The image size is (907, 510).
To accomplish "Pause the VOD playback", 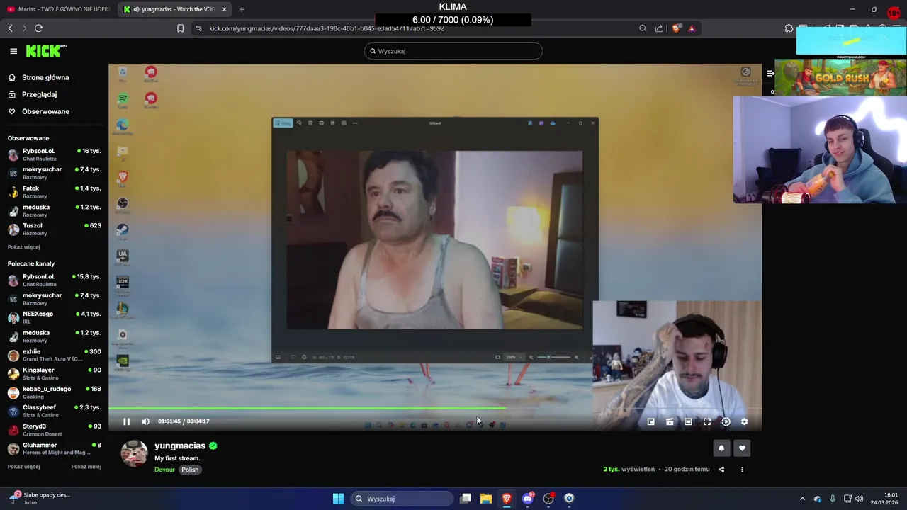I will coord(126,421).
